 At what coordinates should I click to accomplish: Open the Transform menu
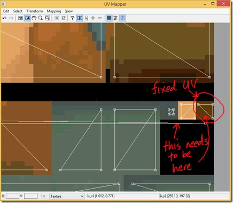coord(35,11)
